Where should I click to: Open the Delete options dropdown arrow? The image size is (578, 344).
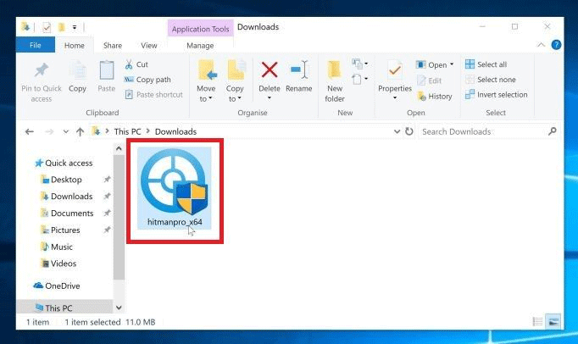270,98
